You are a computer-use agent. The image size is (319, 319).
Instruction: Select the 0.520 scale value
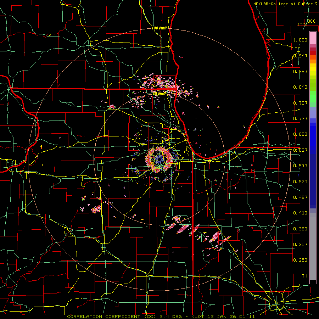pyautogui.click(x=300, y=182)
